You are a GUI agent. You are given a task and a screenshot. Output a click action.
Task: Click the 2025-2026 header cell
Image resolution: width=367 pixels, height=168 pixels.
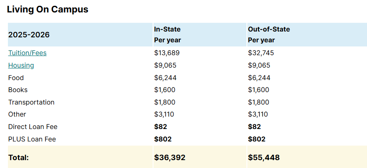29,35
